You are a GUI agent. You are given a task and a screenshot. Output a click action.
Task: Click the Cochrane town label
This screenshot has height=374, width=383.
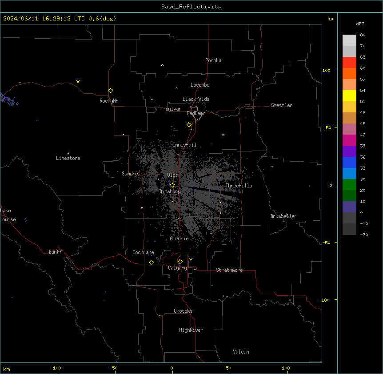[143, 252]
